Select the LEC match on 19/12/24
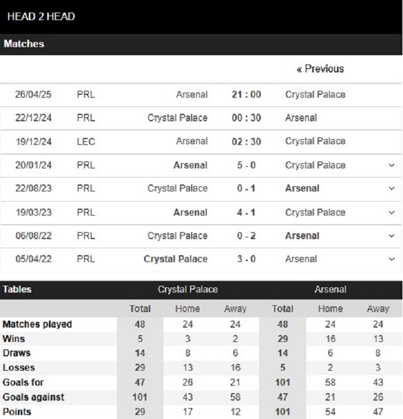 [x=201, y=141]
